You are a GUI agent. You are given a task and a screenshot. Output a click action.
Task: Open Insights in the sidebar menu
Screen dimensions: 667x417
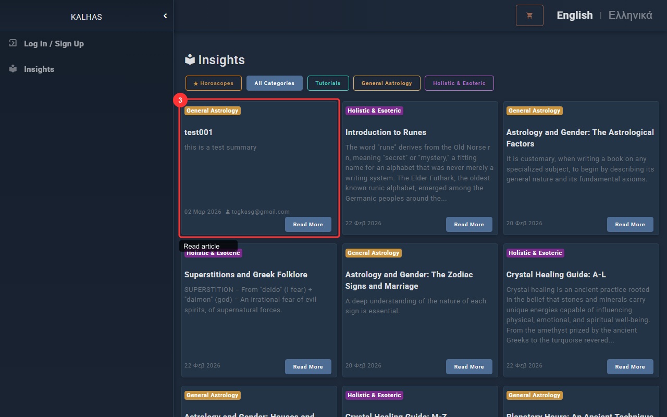click(39, 69)
